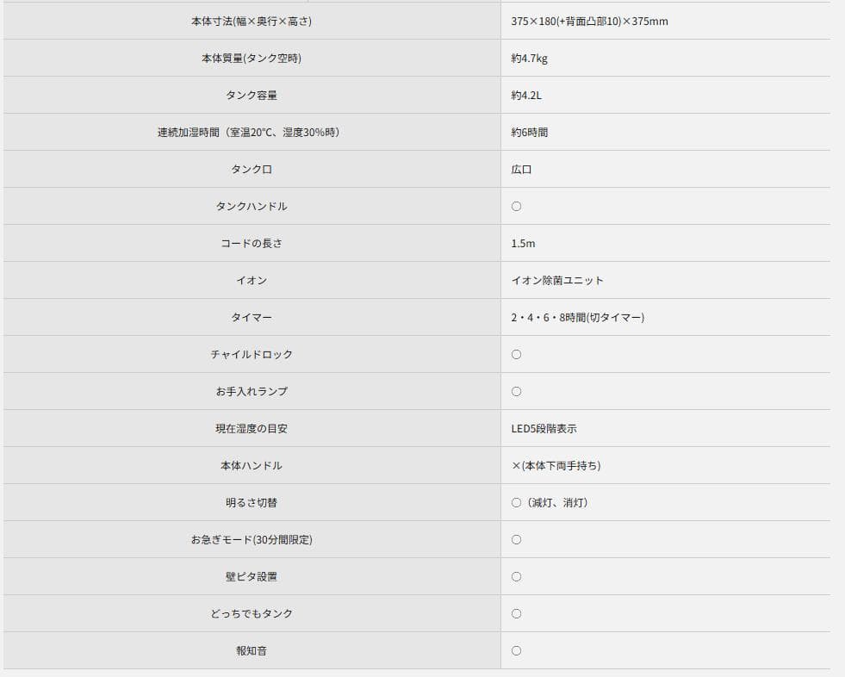This screenshot has width=845, height=677.
Task: Click the circle mark for 報知音
Action: click(x=516, y=651)
